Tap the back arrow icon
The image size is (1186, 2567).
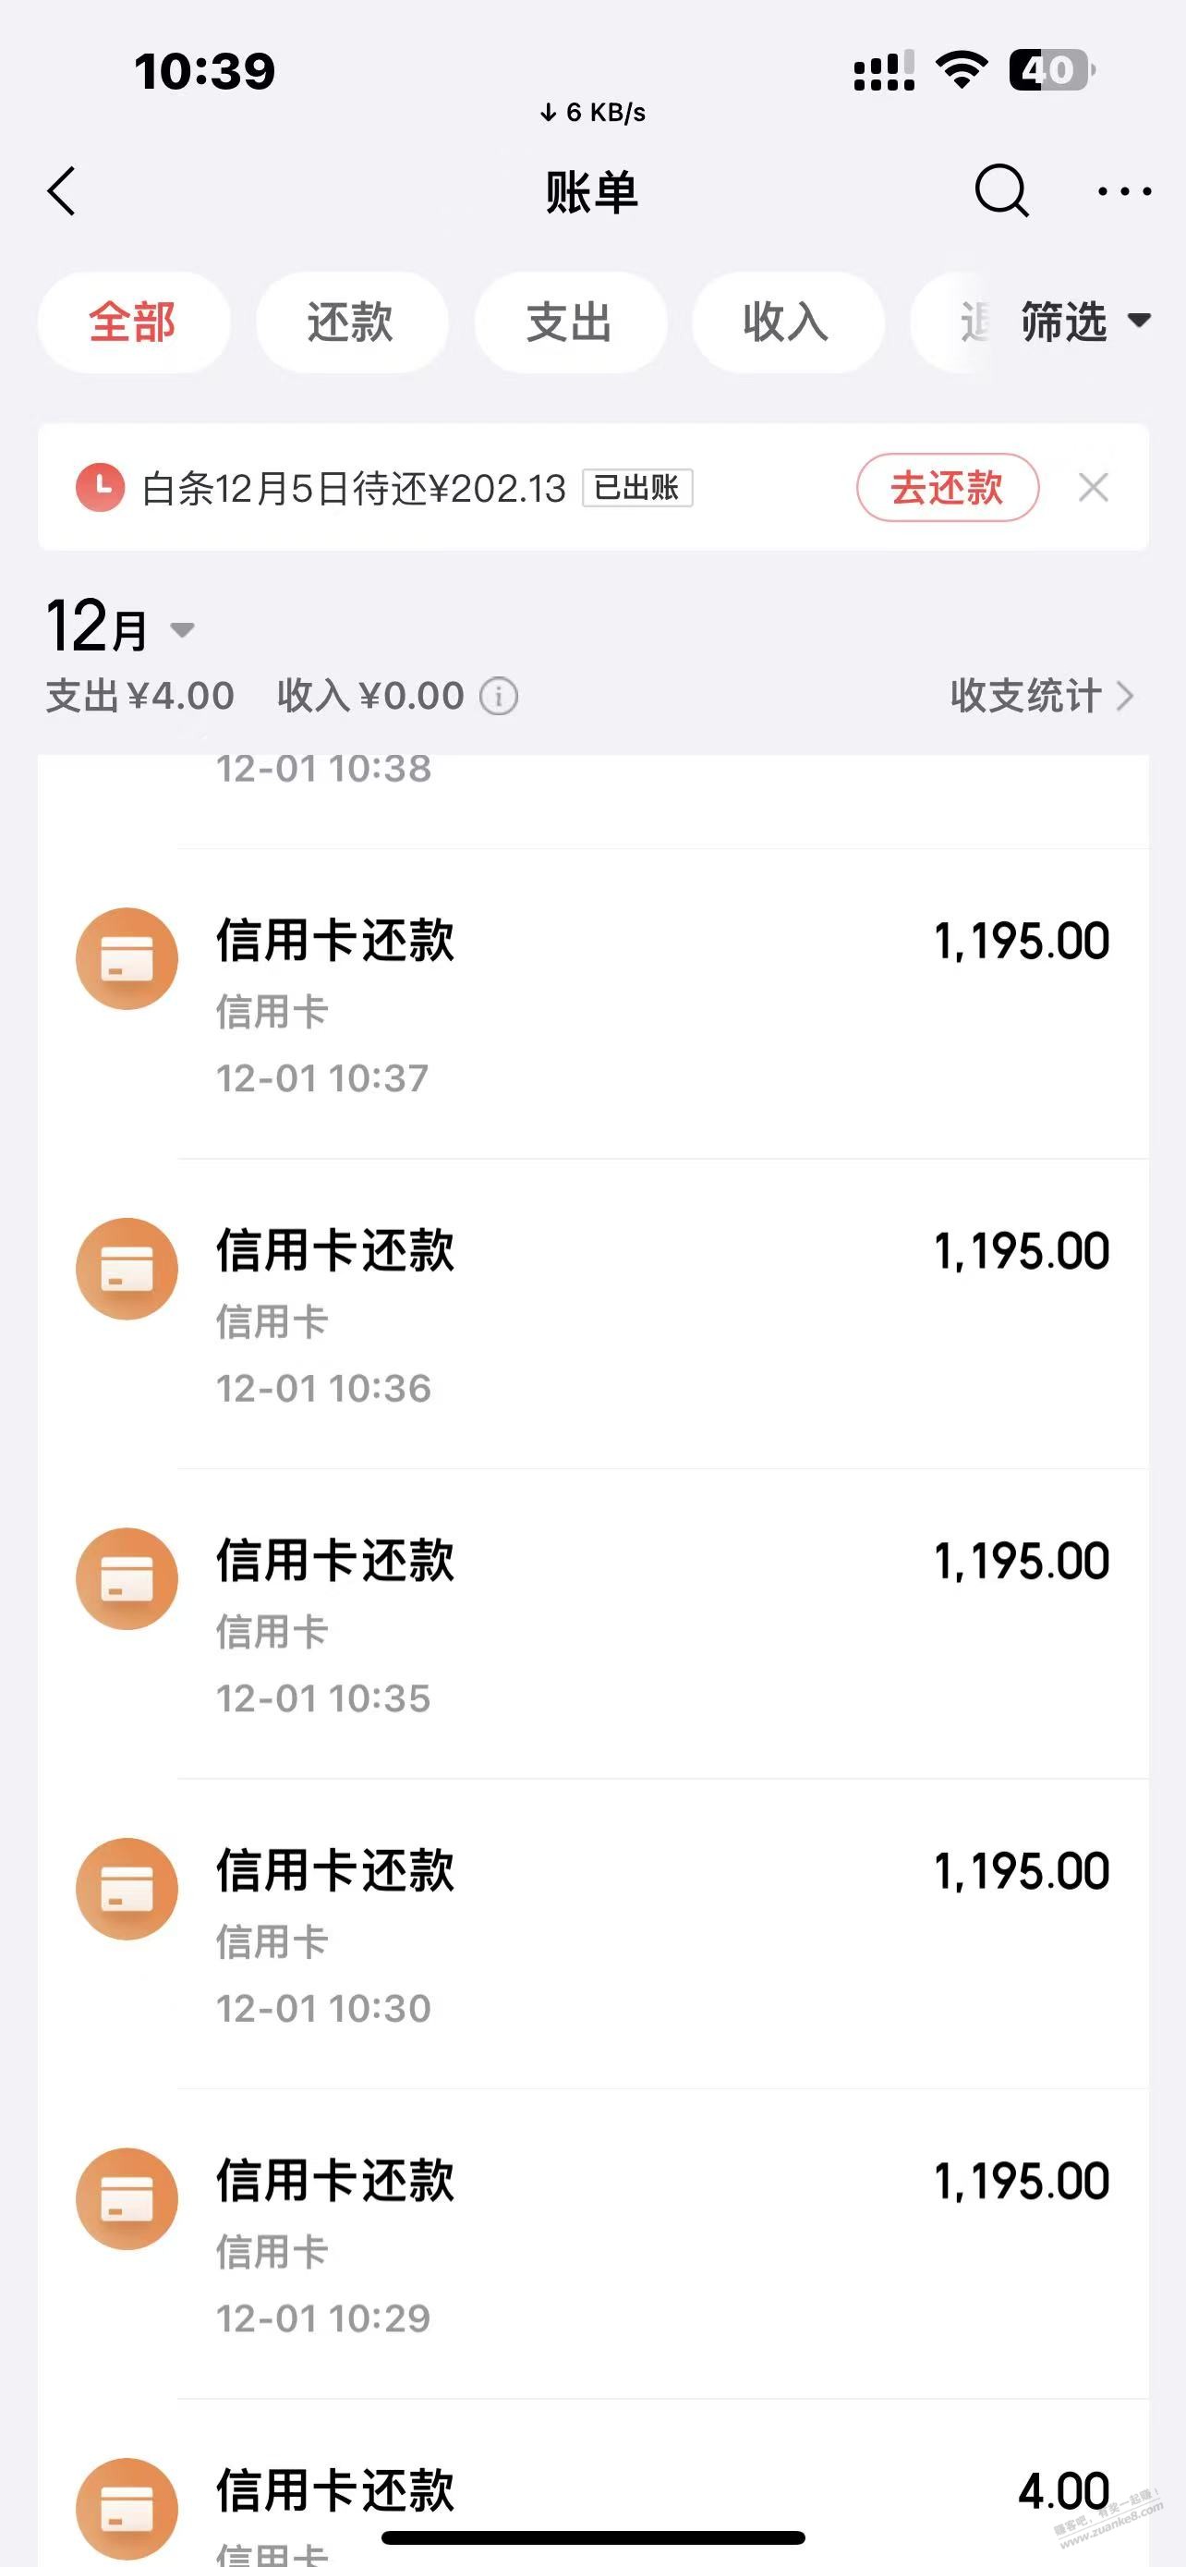pyautogui.click(x=62, y=190)
